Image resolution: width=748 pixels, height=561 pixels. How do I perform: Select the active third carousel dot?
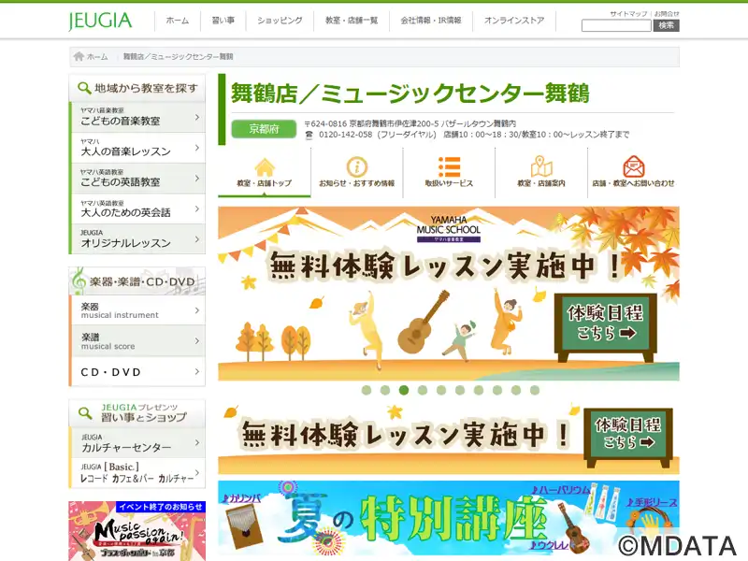click(x=404, y=390)
